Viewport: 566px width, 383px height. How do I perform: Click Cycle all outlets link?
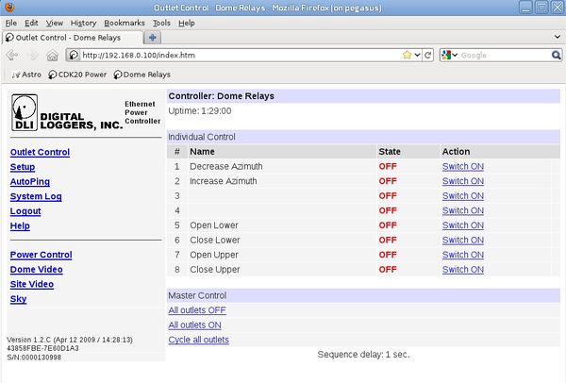click(198, 340)
